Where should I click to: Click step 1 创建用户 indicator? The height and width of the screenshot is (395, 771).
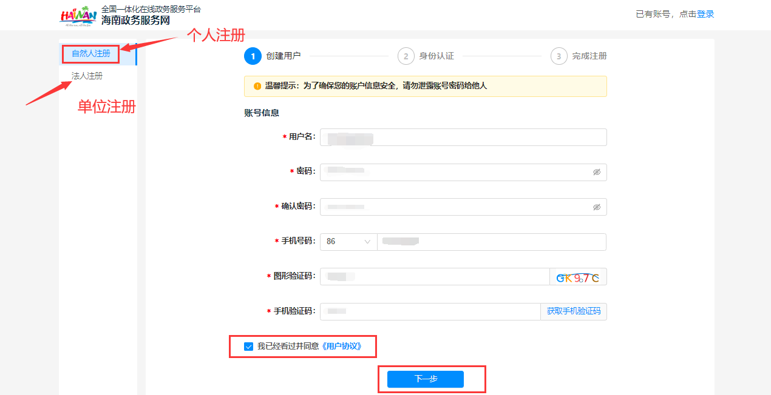tap(273, 56)
